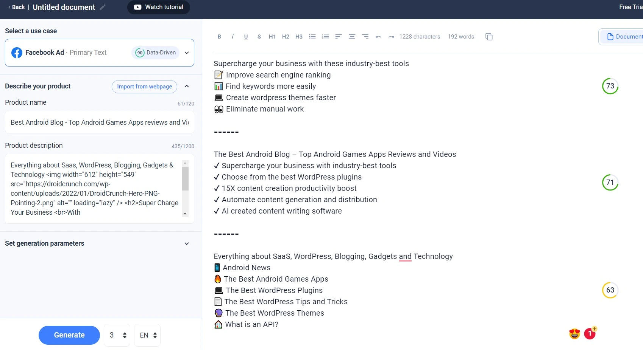Click the Product name input field

[100, 122]
